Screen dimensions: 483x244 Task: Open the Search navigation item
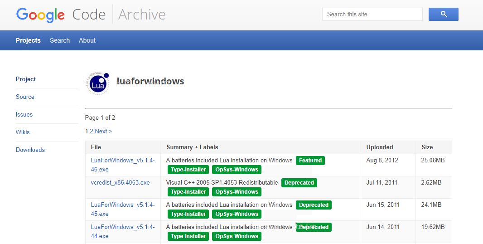[x=60, y=40]
